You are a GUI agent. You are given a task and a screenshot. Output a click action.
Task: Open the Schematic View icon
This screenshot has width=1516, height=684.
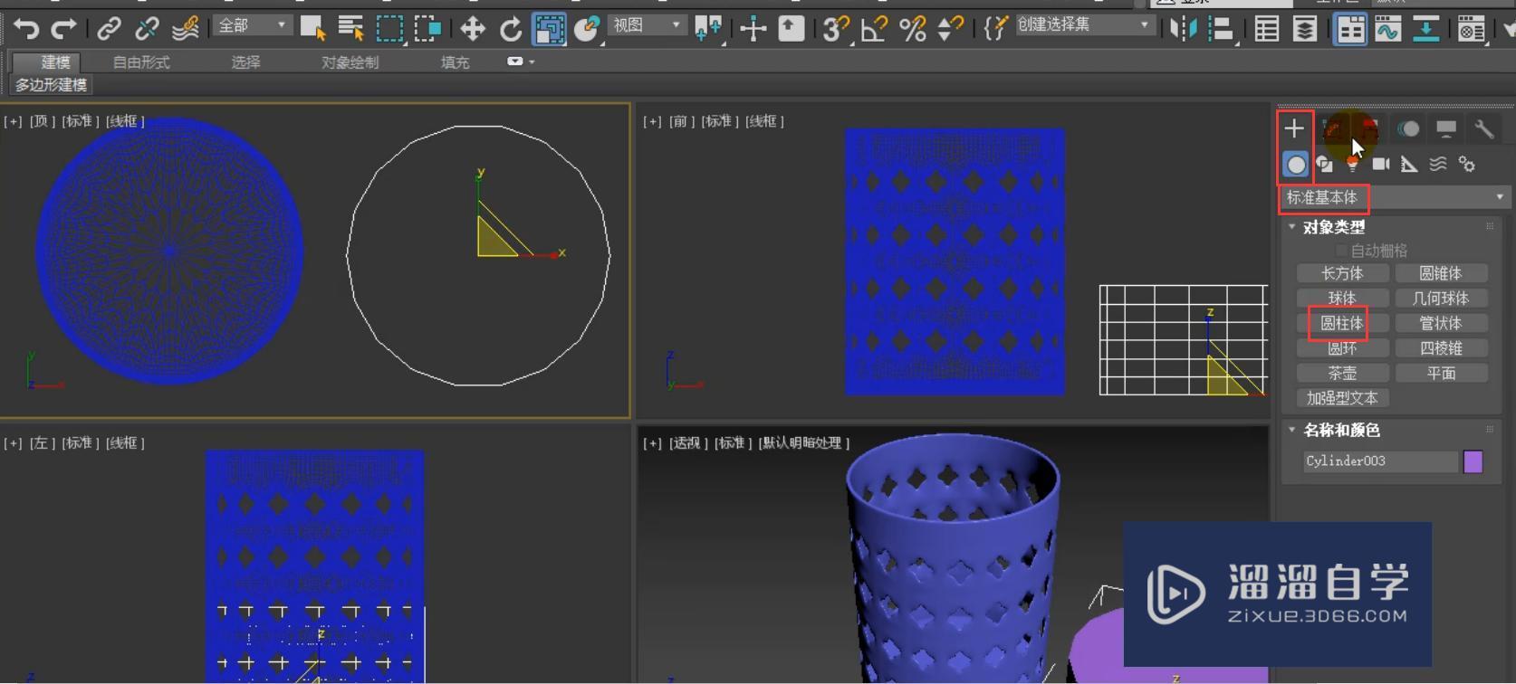[1425, 29]
